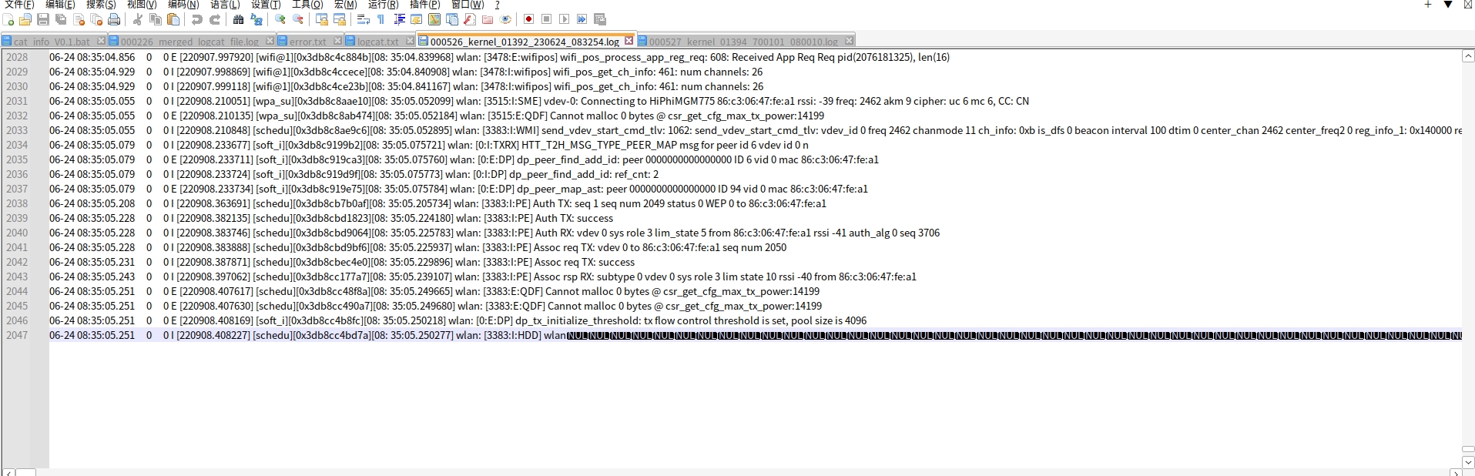Image resolution: width=1475 pixels, height=476 pixels.
Task: Click the Save All icon
Action: tap(61, 19)
